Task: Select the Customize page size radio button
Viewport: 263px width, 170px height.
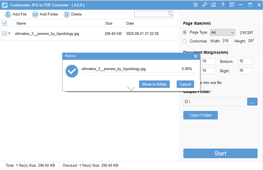Action: (x=185, y=41)
